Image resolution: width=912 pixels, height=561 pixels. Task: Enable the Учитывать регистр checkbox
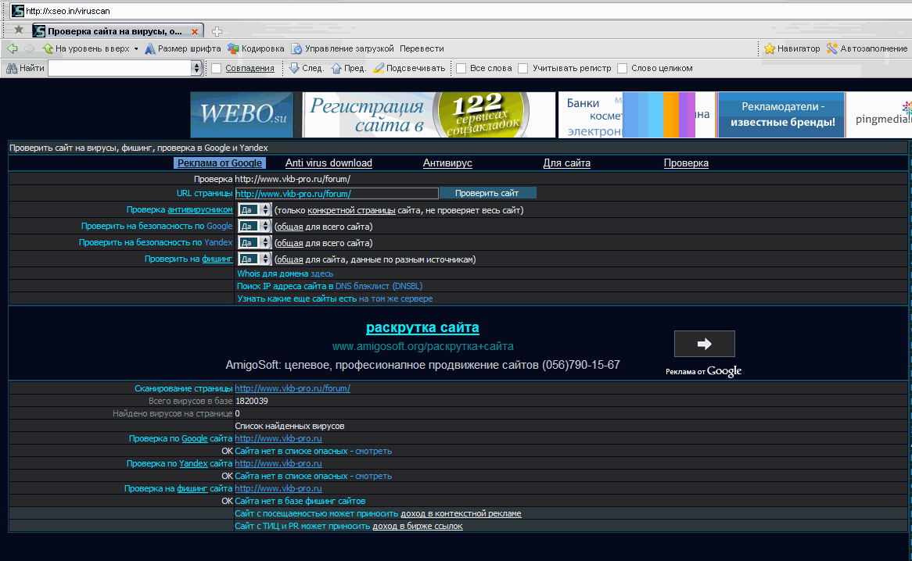click(x=523, y=69)
